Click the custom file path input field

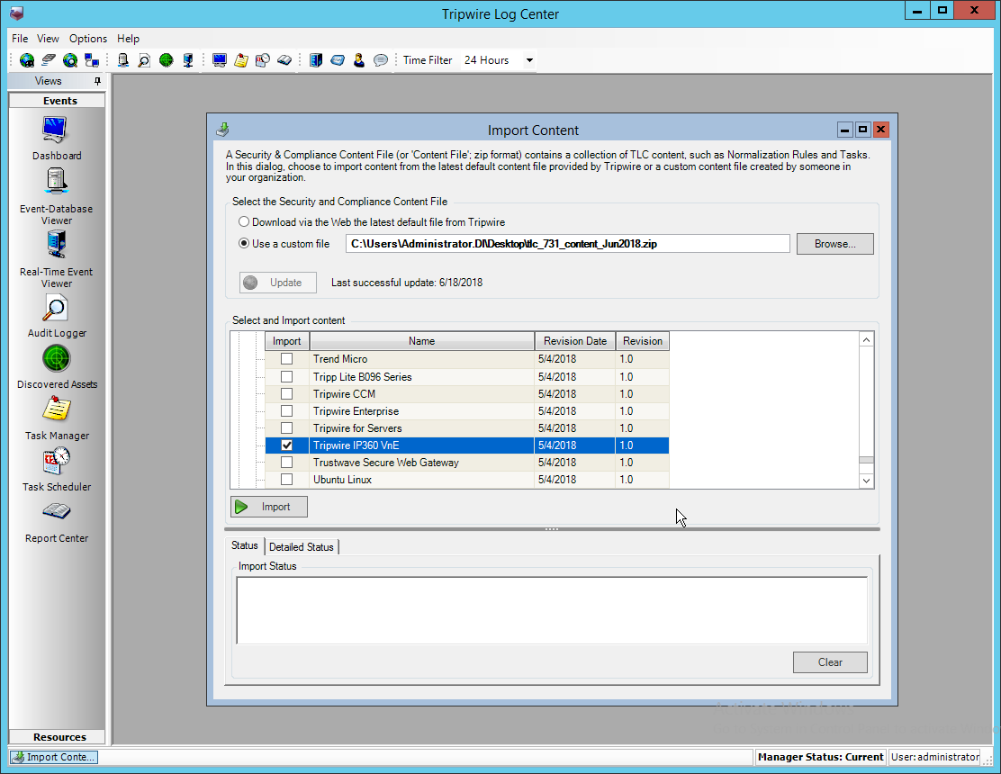(567, 244)
